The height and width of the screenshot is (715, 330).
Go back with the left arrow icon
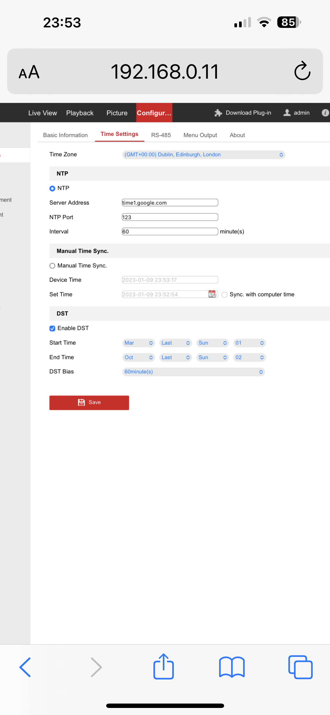(25, 667)
